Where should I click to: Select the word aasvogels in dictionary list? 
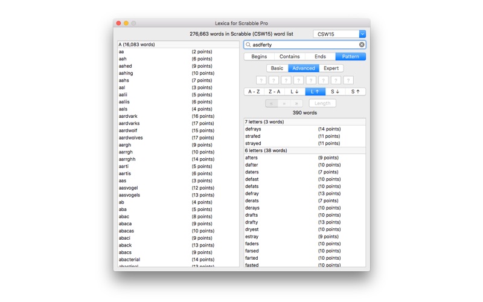point(178,195)
